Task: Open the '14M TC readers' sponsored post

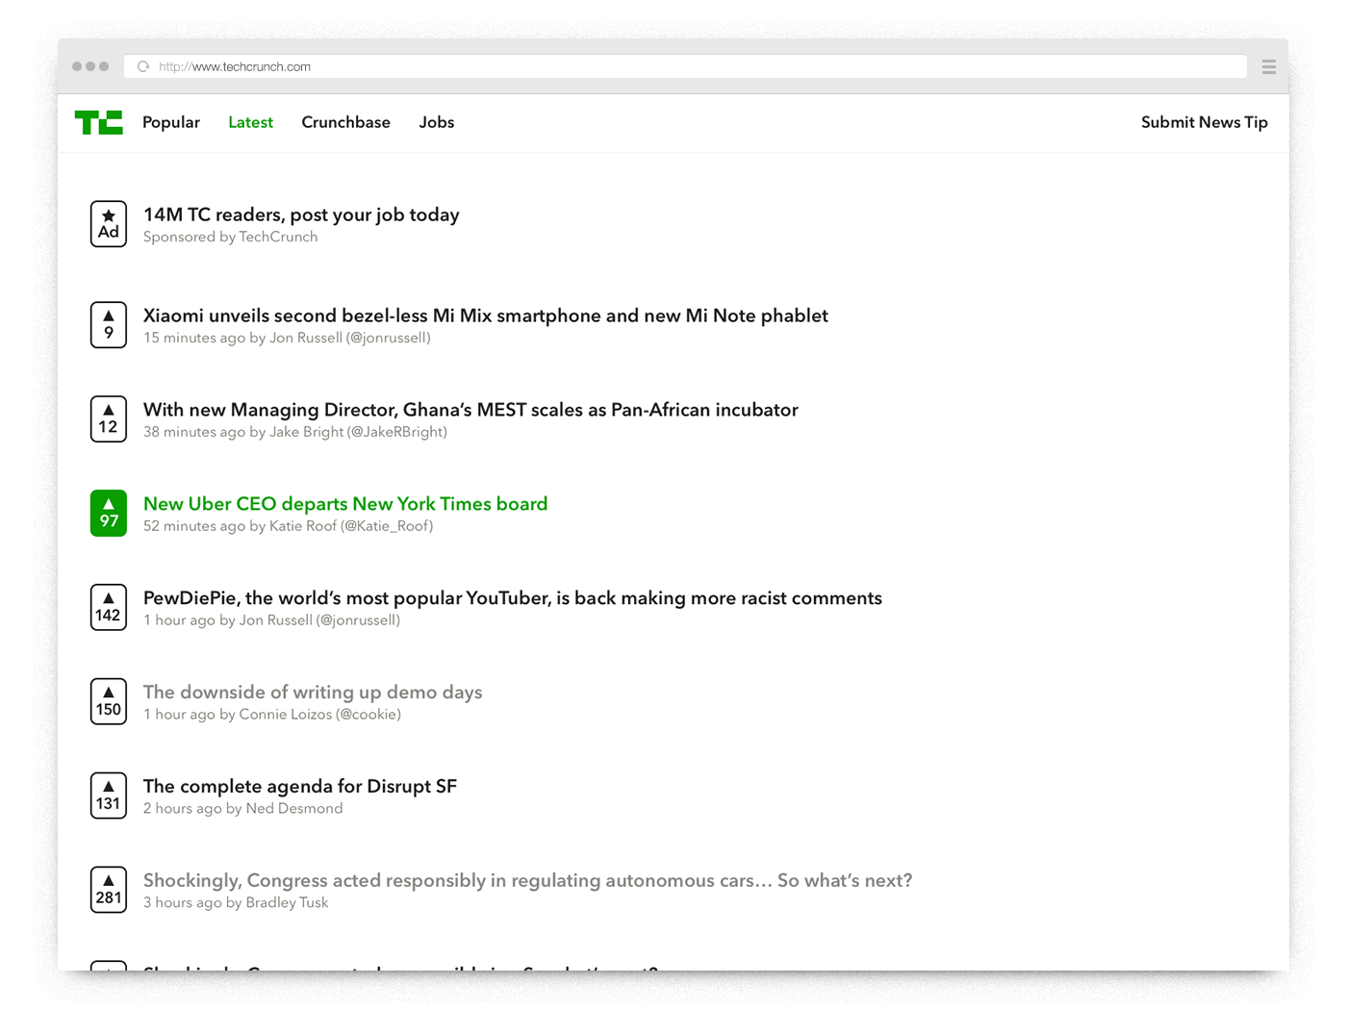Action: tap(301, 215)
